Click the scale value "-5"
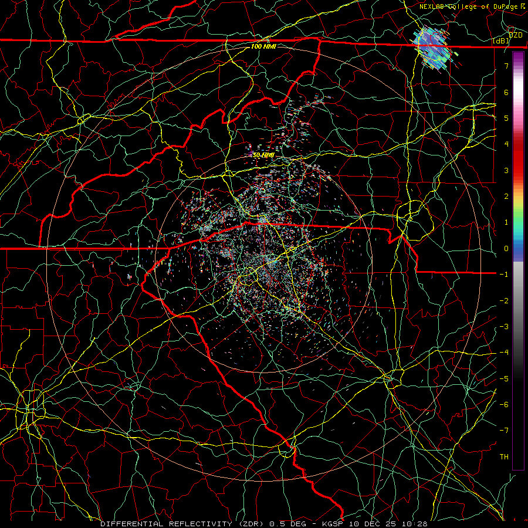 (x=504, y=379)
